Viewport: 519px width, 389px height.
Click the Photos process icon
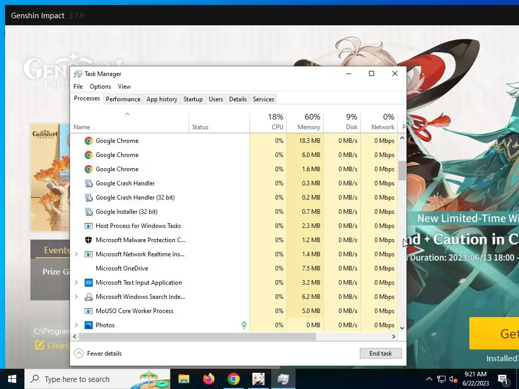[x=88, y=325]
